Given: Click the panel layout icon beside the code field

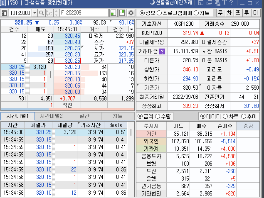Looking at the screenshot, I should tap(4, 13).
